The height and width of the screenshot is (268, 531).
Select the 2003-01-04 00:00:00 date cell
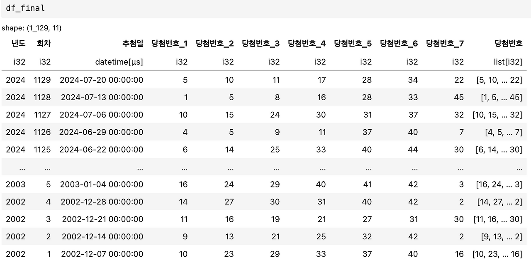102,184
